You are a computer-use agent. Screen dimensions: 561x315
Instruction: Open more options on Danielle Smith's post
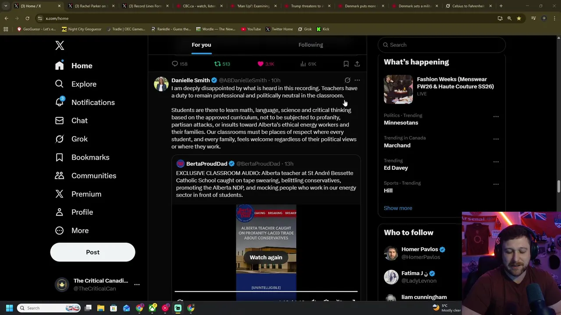[357, 80]
